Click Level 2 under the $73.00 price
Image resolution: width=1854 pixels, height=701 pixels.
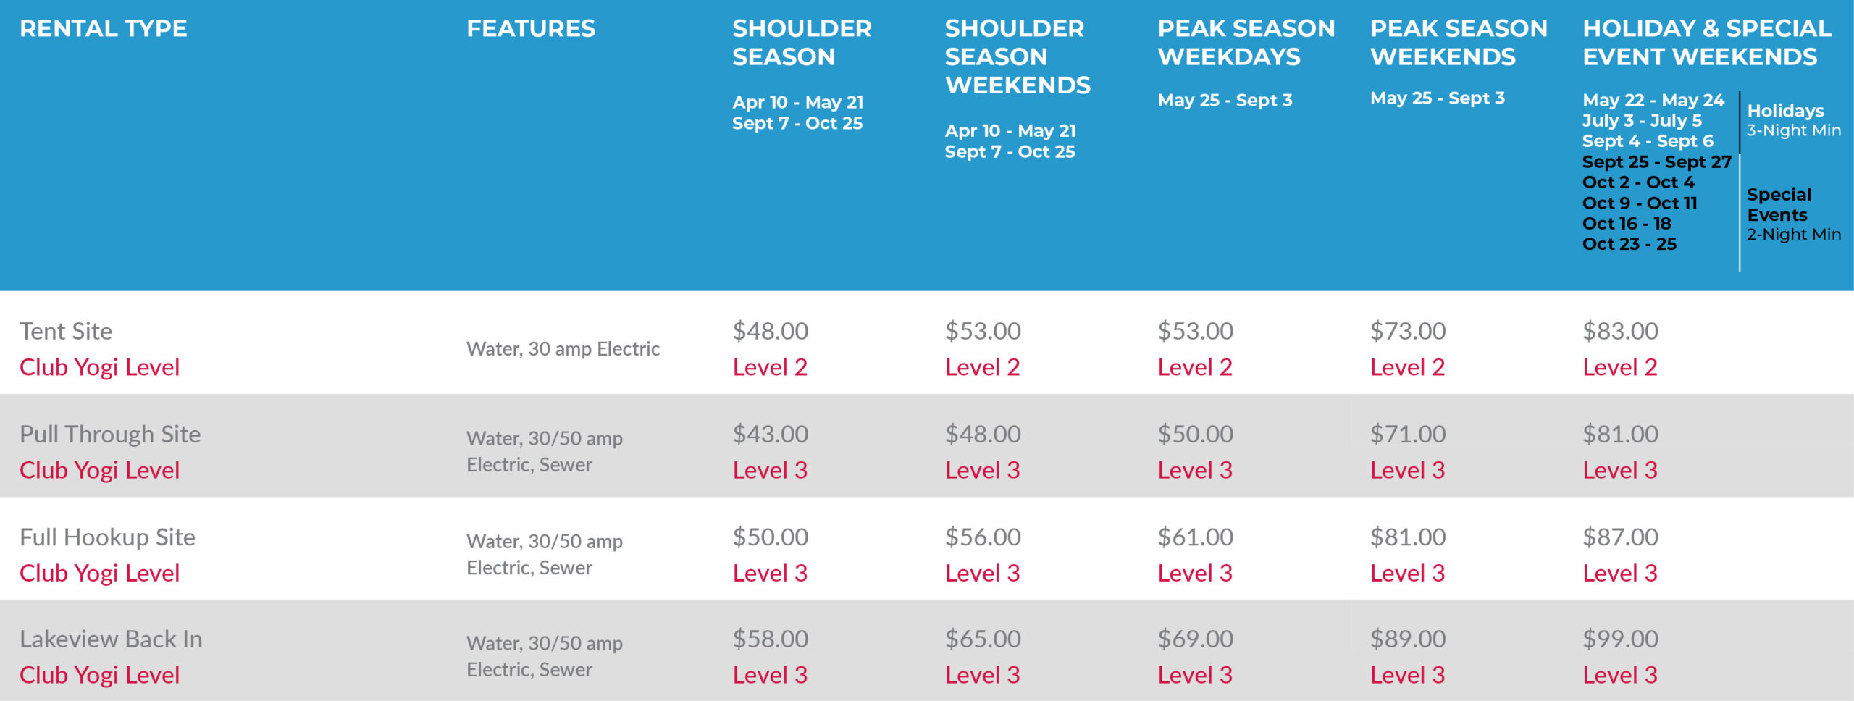[x=1407, y=367]
